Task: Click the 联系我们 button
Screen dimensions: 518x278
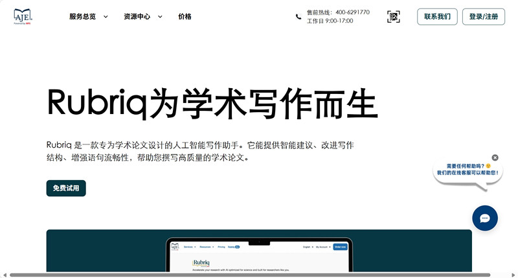Action: 437,17
